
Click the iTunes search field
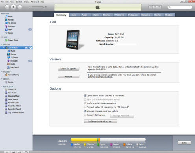point(180,7)
